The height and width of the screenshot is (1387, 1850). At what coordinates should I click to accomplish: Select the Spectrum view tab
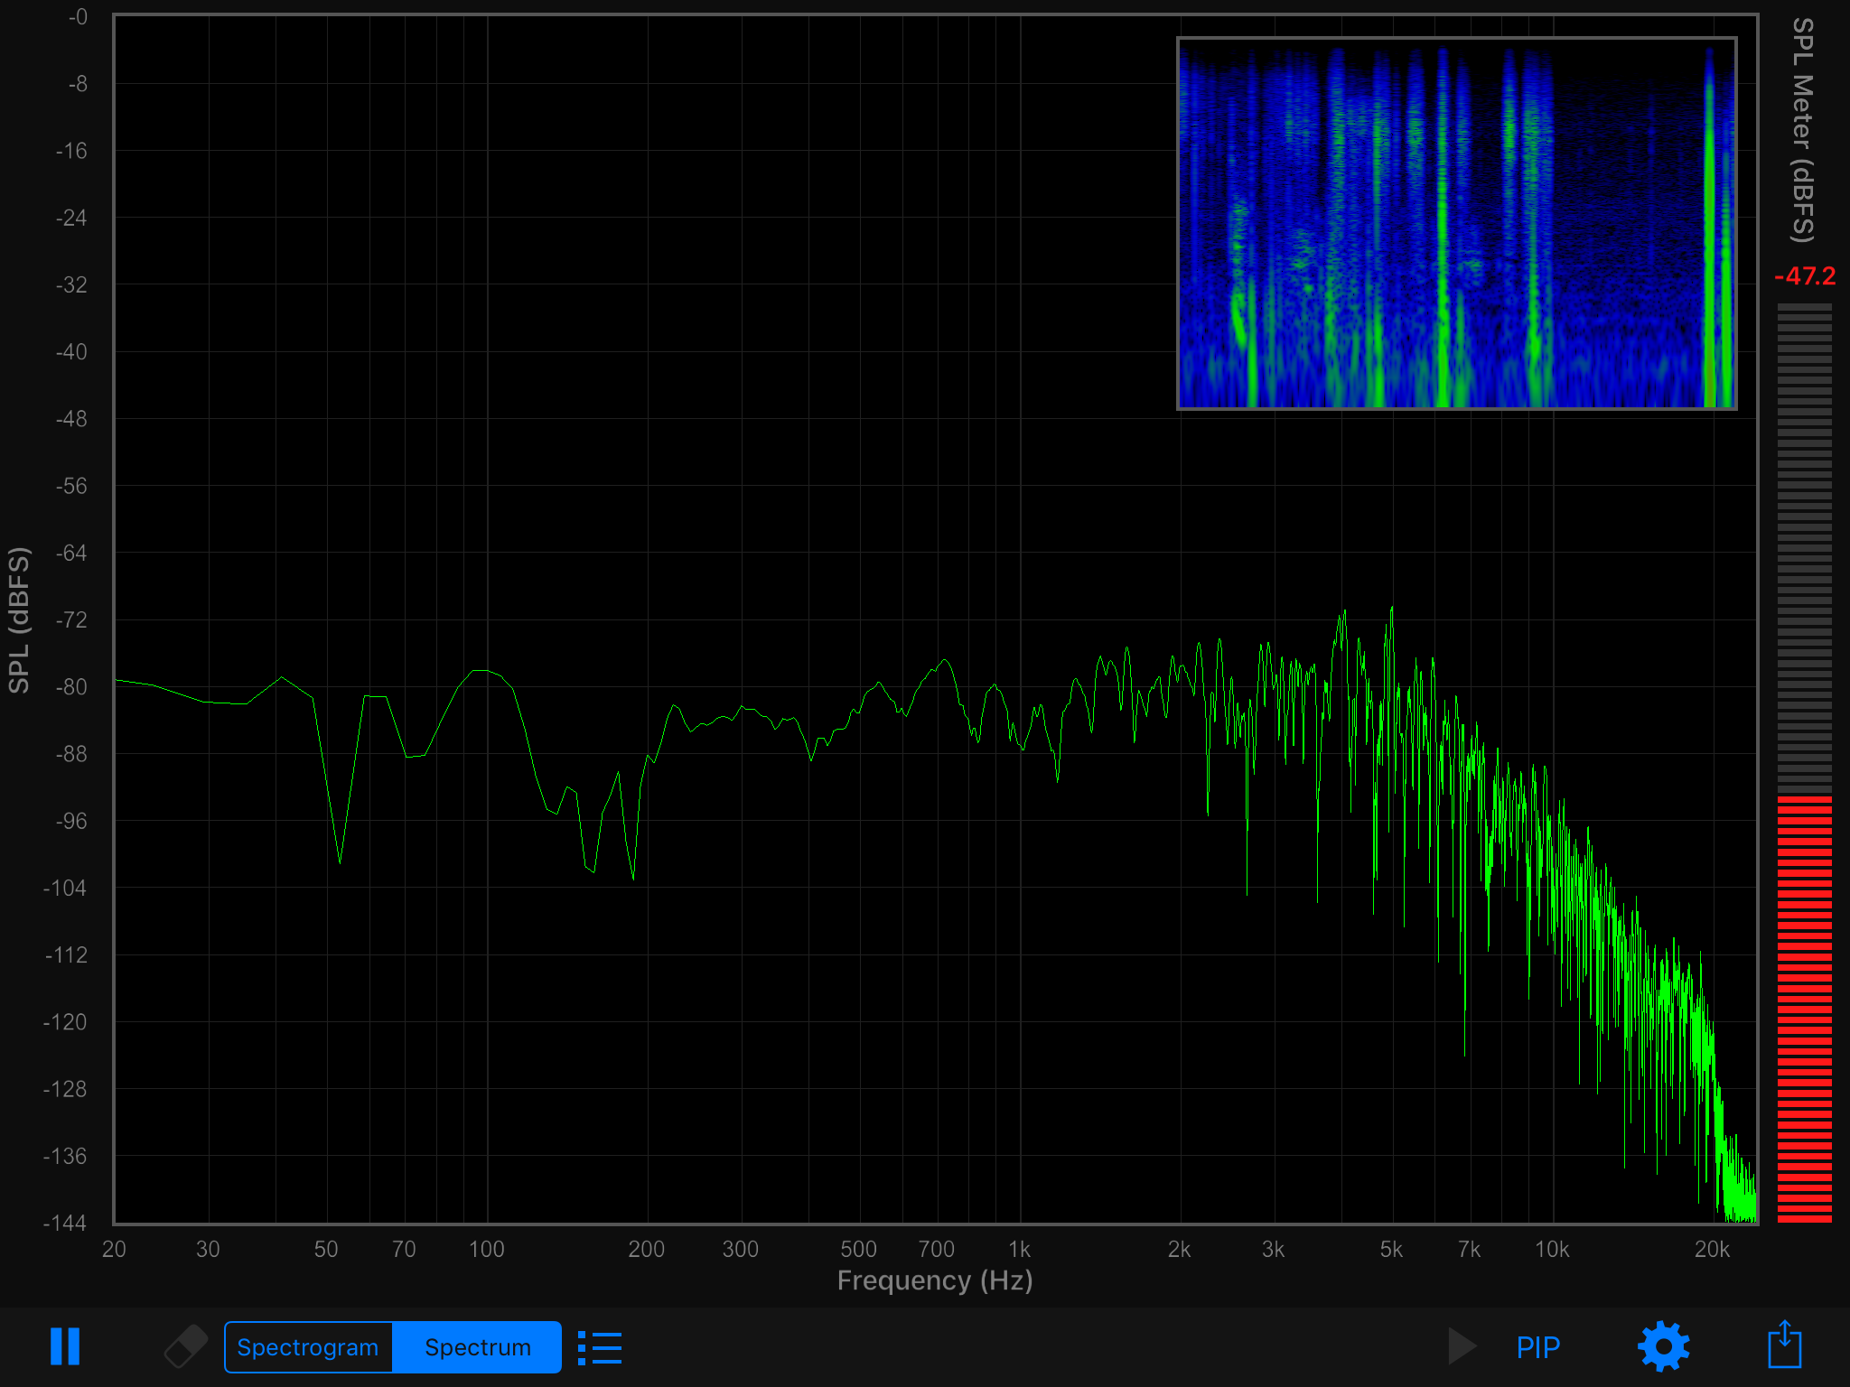477,1347
